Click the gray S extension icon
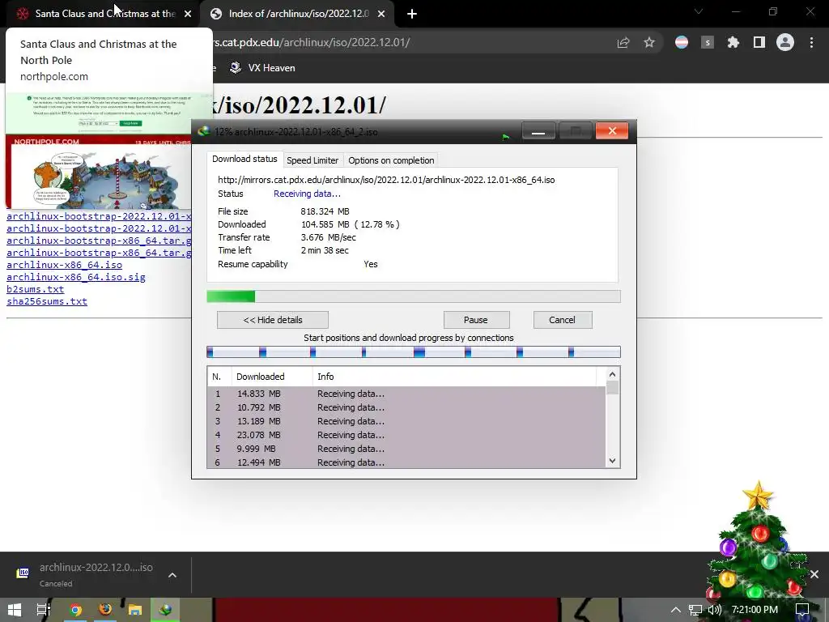Screen dimensions: 829x622 tap(708, 43)
